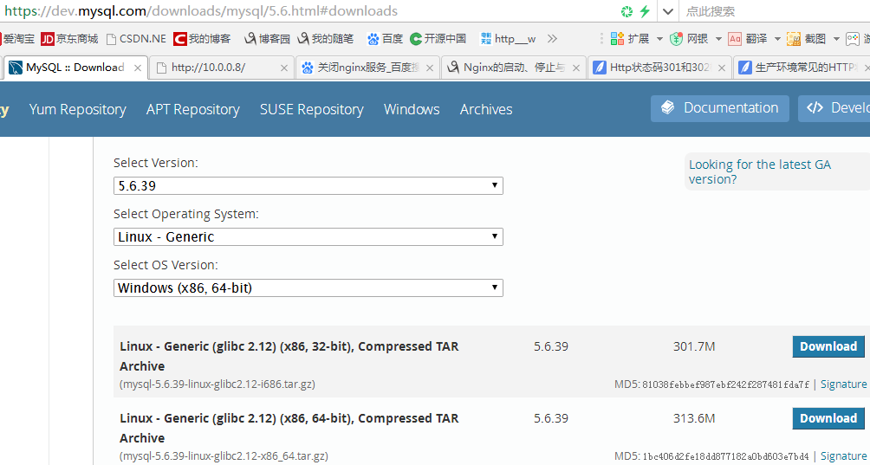870x465 pixels.
Task: Open the 博客园 bookmark
Action: (x=268, y=39)
